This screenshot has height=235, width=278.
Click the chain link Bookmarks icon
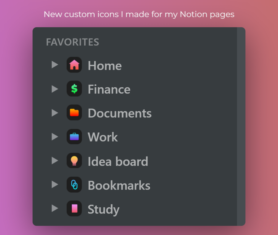[74, 184]
